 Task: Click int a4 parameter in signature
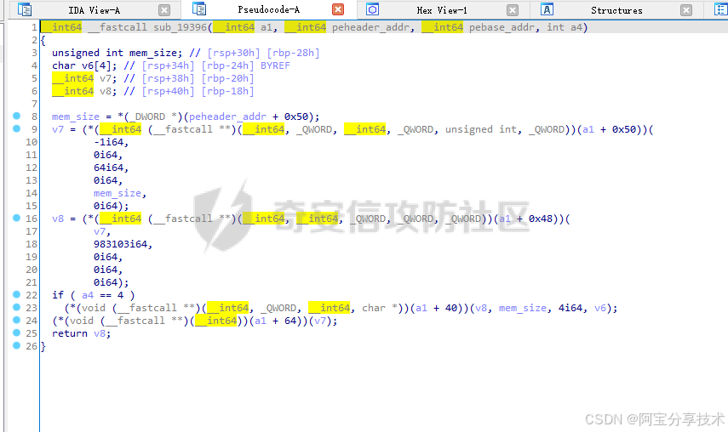[565, 27]
